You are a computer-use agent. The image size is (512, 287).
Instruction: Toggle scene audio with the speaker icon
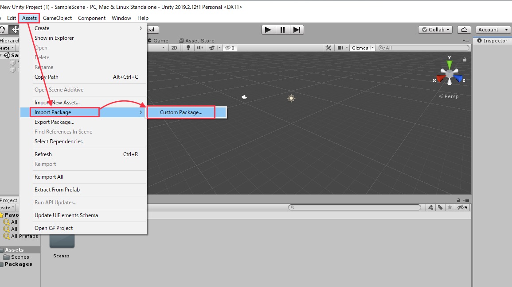click(x=200, y=48)
